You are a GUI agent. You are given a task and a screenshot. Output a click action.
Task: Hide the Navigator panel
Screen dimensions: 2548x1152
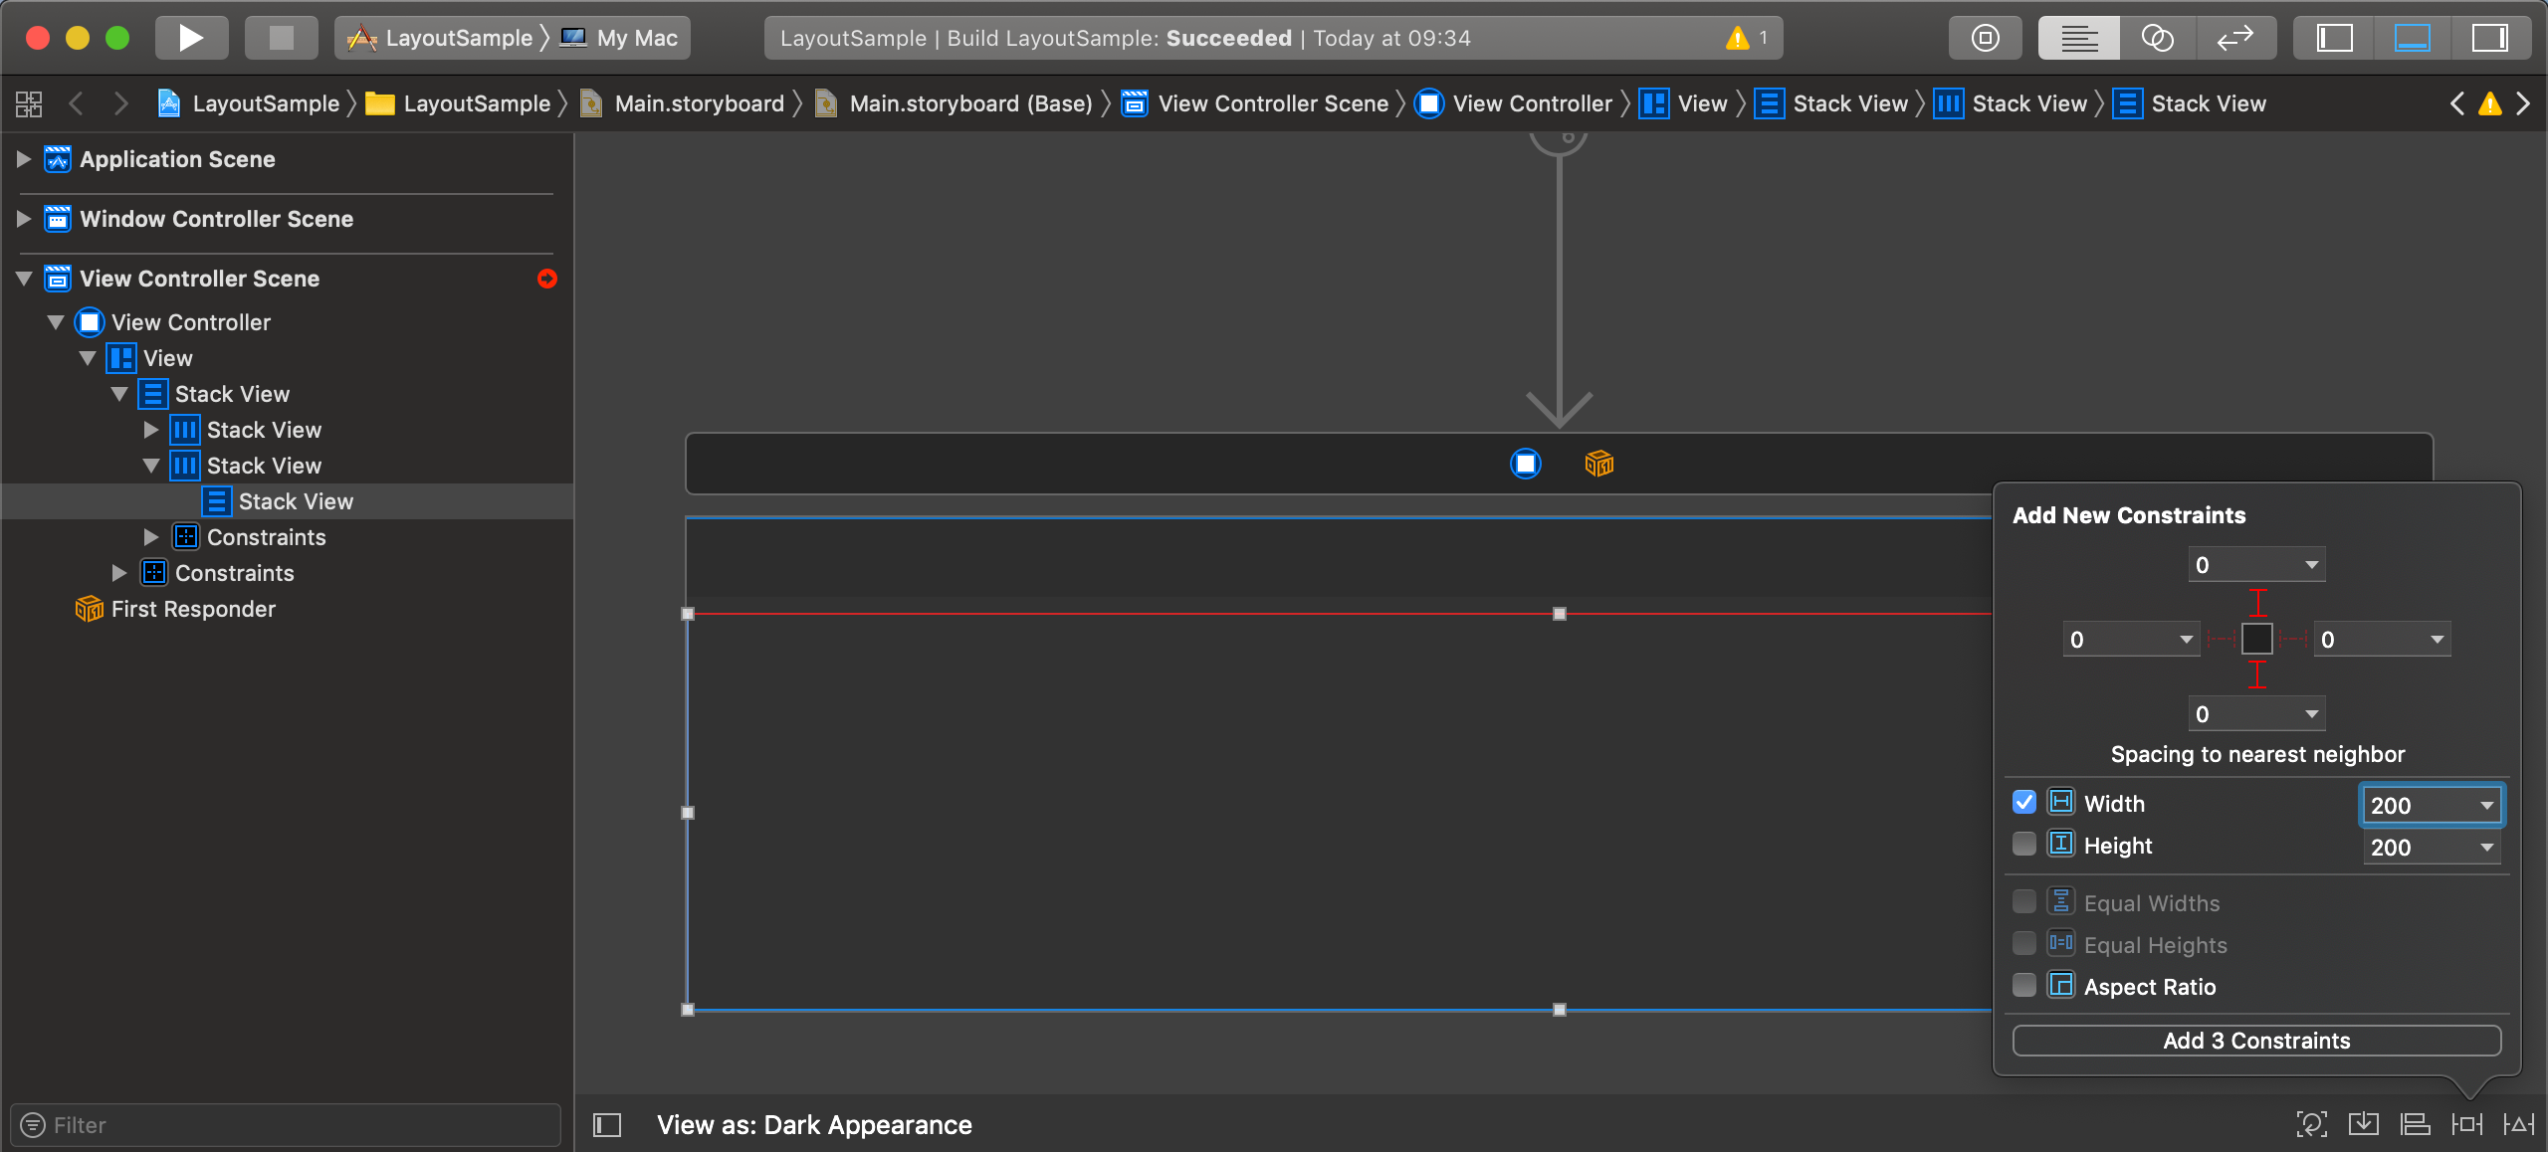pos(2334,37)
